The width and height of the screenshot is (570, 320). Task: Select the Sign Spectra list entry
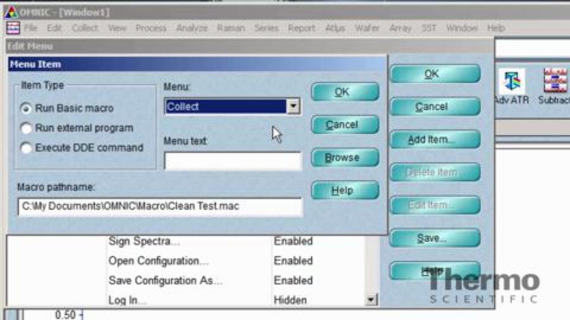(x=144, y=241)
